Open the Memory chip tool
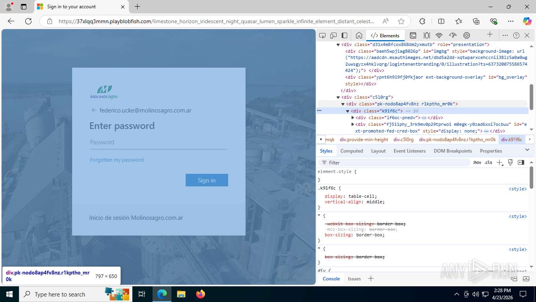Image resolution: width=536 pixels, height=302 pixels. point(467,35)
